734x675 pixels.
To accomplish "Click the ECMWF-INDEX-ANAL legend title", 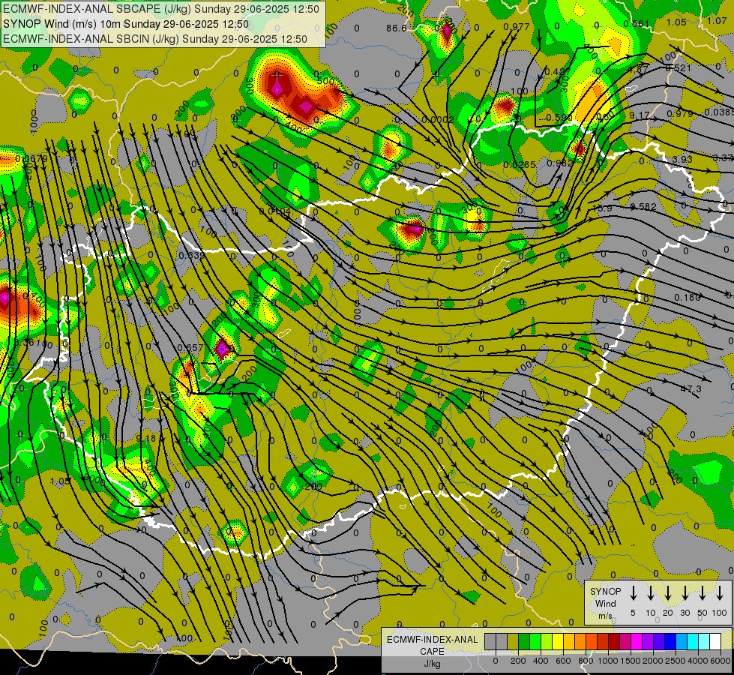I will pyautogui.click(x=432, y=640).
